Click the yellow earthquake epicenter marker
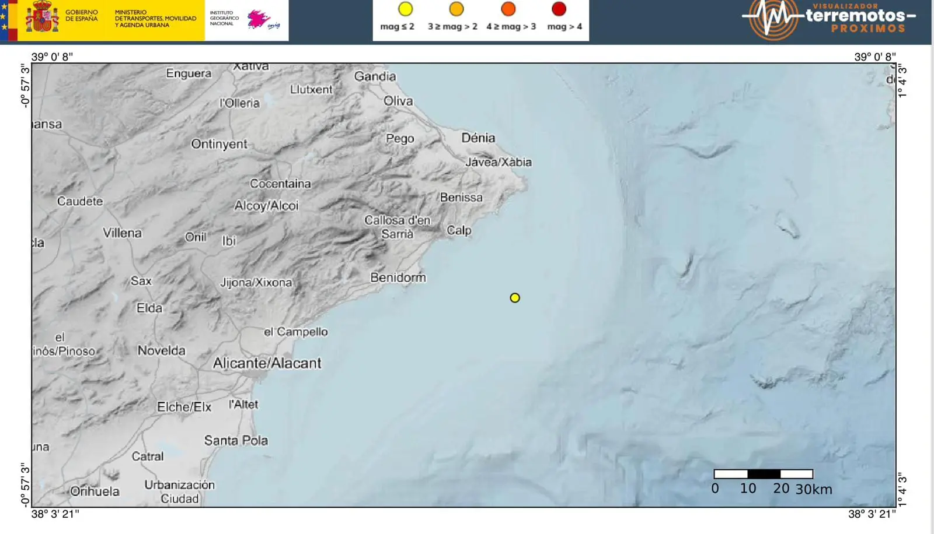This screenshot has width=934, height=534. 514,298
